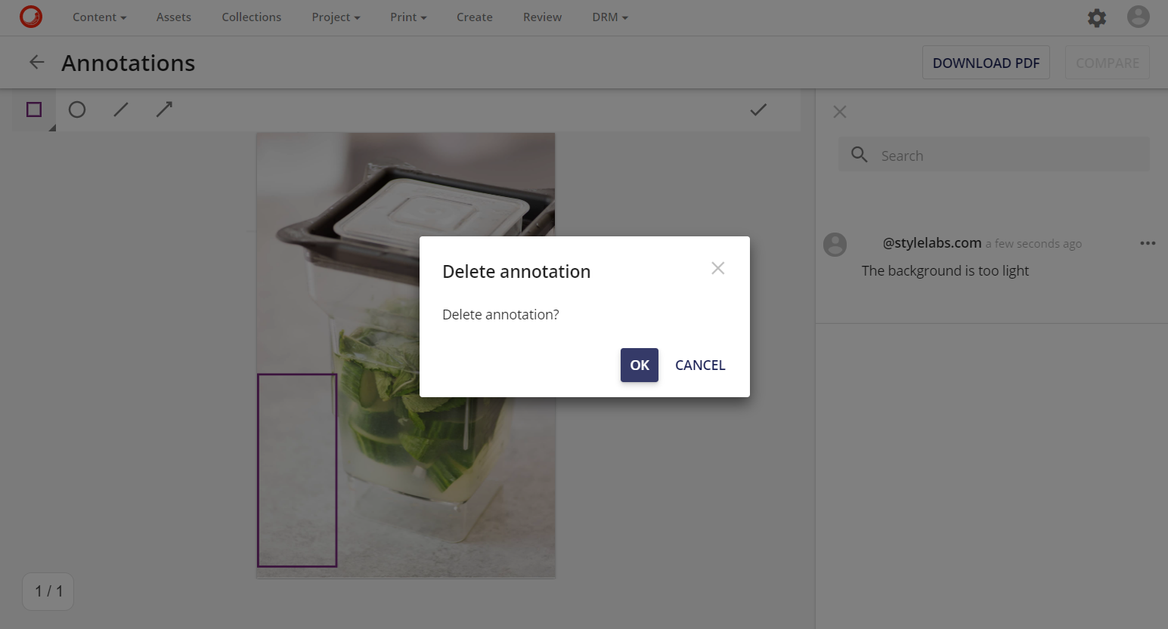Select the ellipse annotation tool
Viewport: 1168px width, 629px height.
[76, 109]
